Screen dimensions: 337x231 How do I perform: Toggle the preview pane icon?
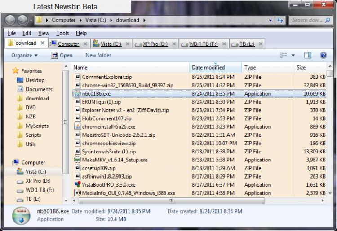point(308,56)
